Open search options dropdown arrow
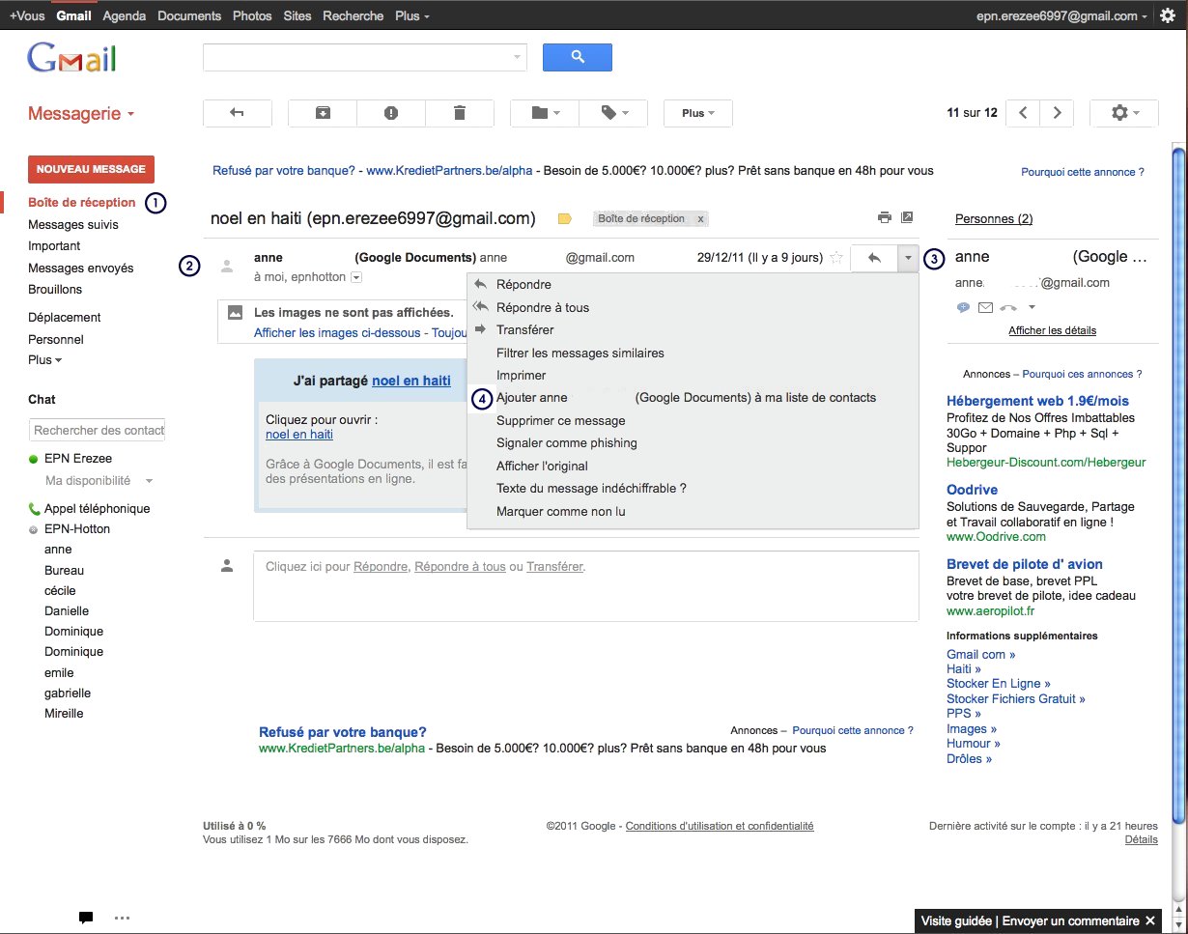 (x=517, y=57)
